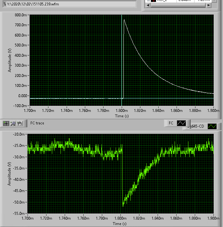
Task: Click the FC plot legend label
Action: 171,123
